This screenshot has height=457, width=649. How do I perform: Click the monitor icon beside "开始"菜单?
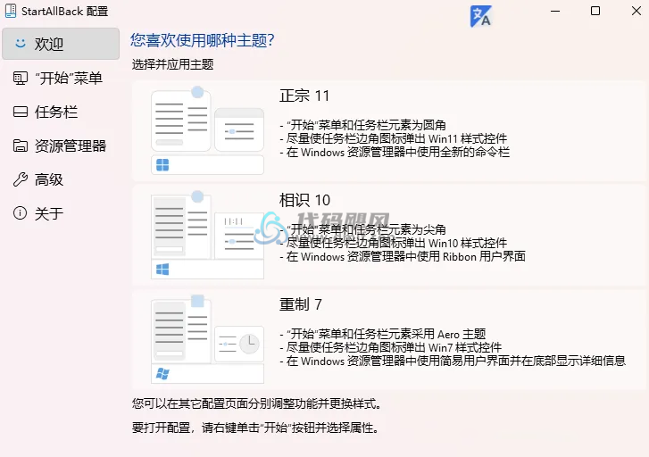[21, 78]
